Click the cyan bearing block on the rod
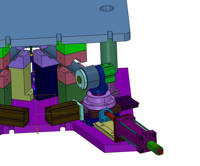200x166 pixels. point(104,115)
